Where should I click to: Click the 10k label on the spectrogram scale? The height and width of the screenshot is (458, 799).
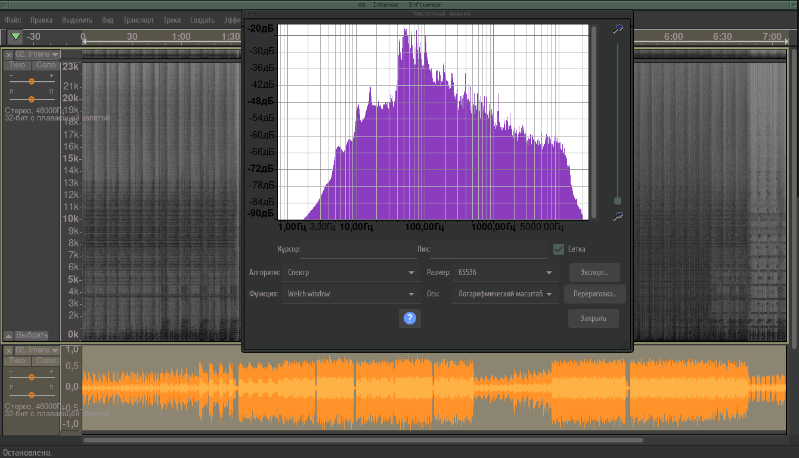[x=70, y=219]
